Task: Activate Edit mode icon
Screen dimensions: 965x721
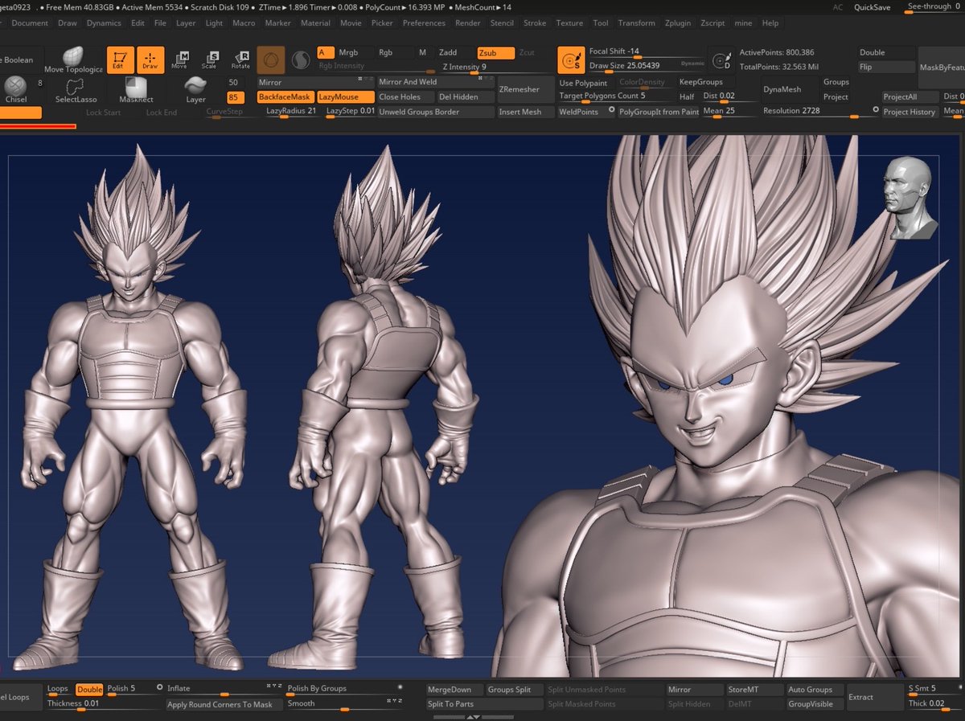Action: coord(120,59)
